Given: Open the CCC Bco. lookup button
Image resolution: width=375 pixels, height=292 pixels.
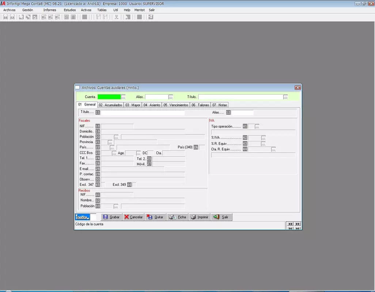Looking at the screenshot, I should (114, 153).
